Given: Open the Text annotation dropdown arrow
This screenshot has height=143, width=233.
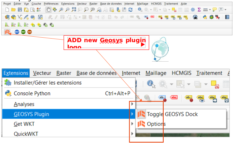Looking at the screenshot, I should pos(226,10).
